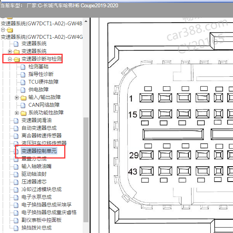Collapse the GW7DCT1-A02 GW4G tree node
233x233 pixels.
click(3, 30)
